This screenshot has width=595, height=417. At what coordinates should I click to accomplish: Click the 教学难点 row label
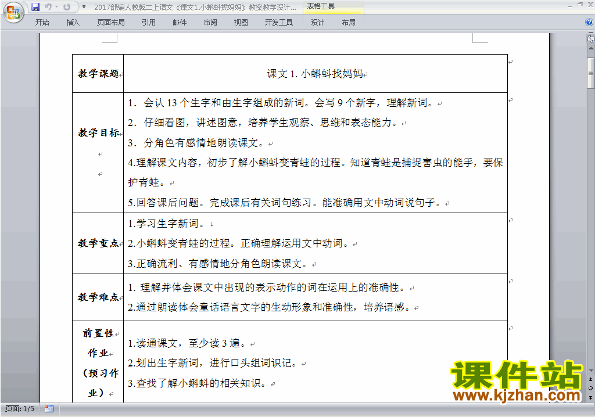pyautogui.click(x=98, y=297)
